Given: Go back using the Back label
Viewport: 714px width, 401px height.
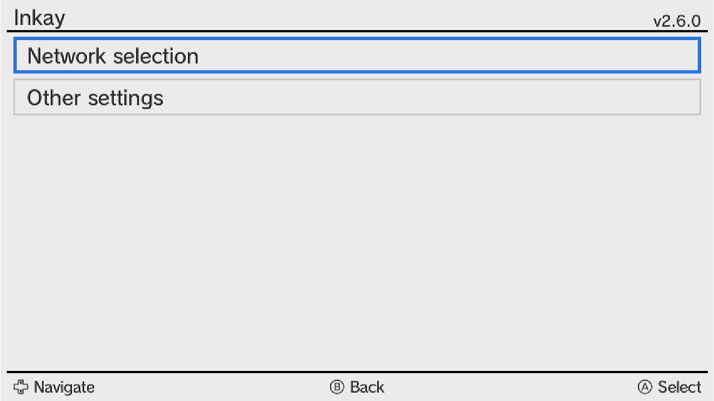Looking at the screenshot, I should [366, 387].
